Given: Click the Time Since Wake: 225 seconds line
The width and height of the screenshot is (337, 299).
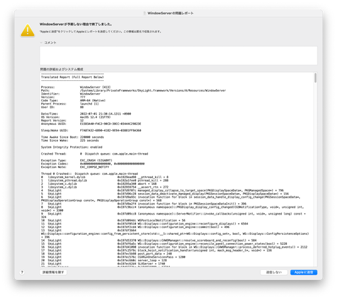Looking at the screenshot, I should [70, 140].
